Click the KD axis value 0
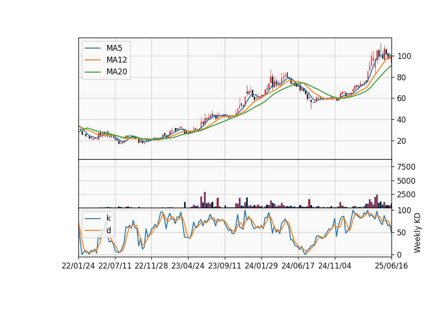435x313 pixels. pos(400,255)
